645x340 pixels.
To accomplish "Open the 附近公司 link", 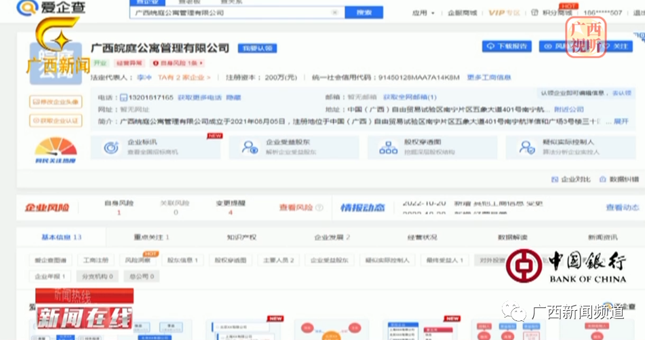I will pos(569,109).
